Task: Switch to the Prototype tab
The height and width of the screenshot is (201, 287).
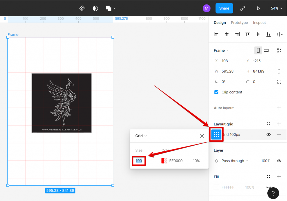Action: 239,23
